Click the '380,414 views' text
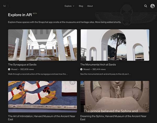This screenshot has height=123, width=157. (99, 69)
